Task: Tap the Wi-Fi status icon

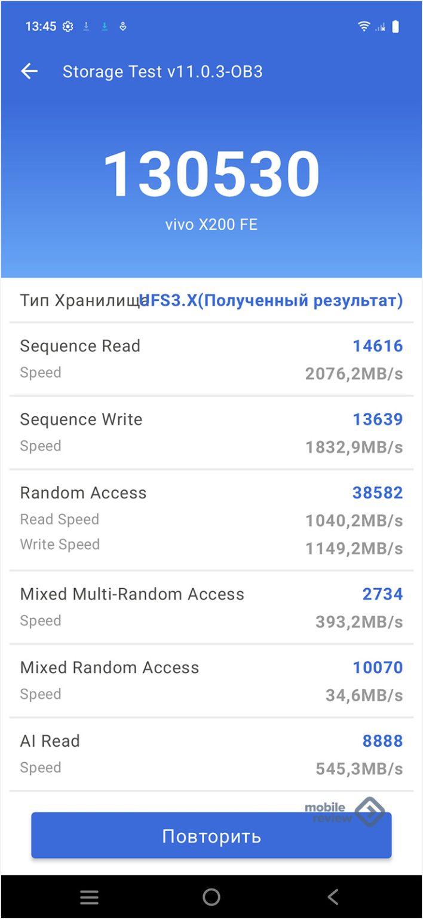Action: coord(363,26)
